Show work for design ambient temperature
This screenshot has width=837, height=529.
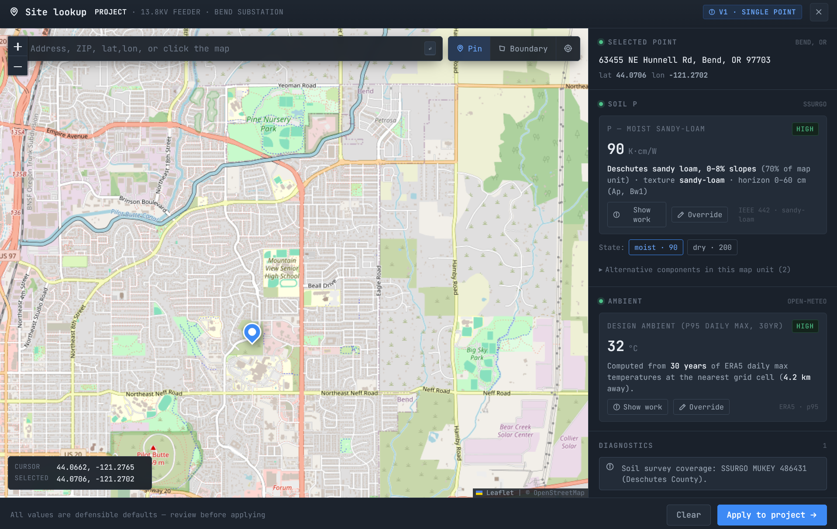tap(637, 407)
